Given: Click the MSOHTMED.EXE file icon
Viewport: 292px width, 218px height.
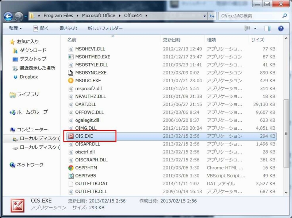Looking at the screenshot, I should tap(71, 57).
